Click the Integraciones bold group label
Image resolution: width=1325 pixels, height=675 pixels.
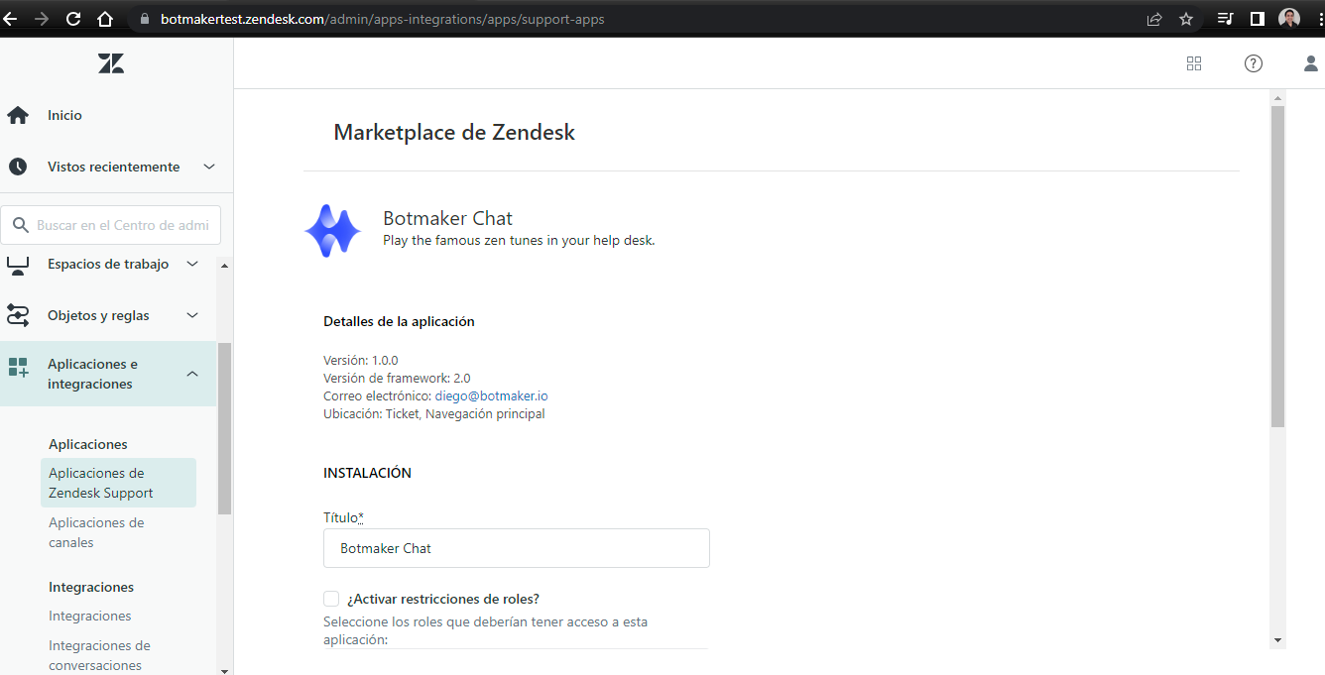pyautogui.click(x=91, y=587)
